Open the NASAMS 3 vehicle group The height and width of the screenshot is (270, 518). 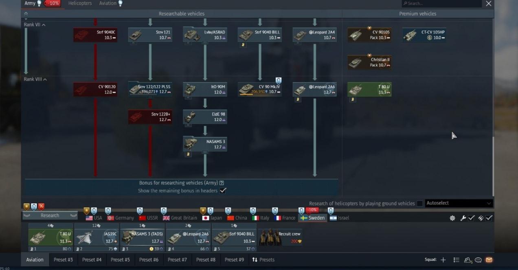coord(205,144)
